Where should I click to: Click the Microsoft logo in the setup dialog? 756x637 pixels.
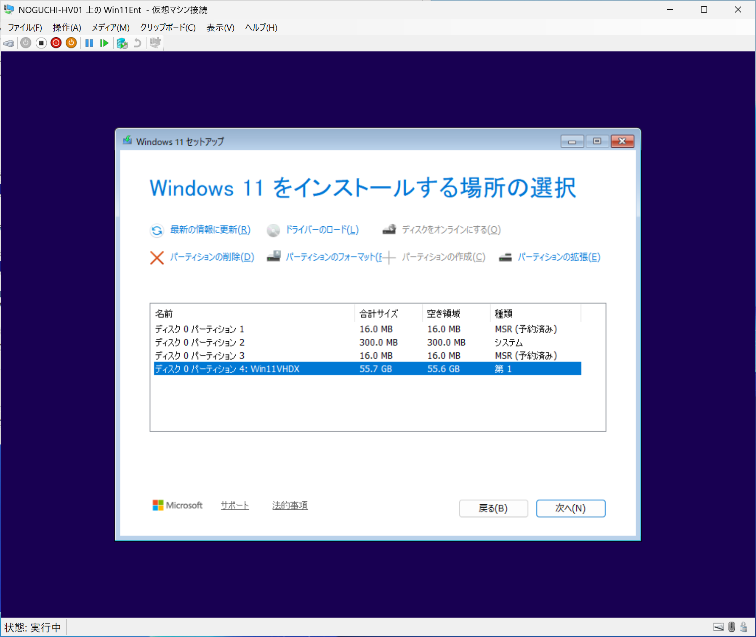click(x=177, y=505)
